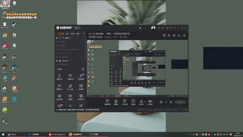Image resolution: width=243 pixels, height=137 pixels.
Task: Open the 虚拟形象 tool
Action: pos(59,97)
